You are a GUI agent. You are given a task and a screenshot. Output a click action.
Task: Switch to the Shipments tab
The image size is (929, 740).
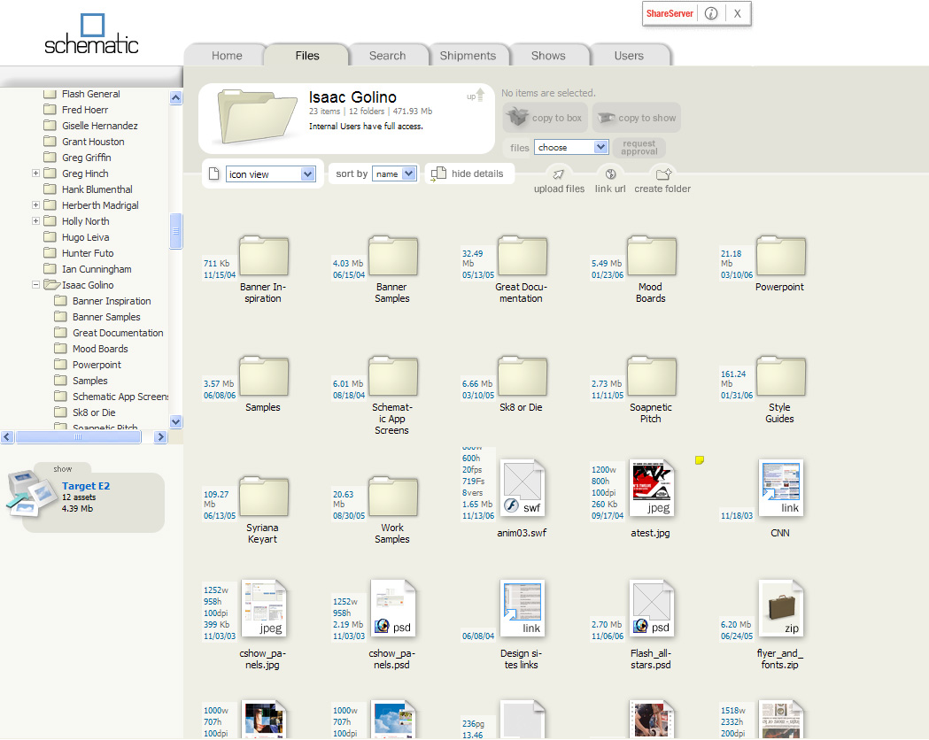click(x=468, y=56)
